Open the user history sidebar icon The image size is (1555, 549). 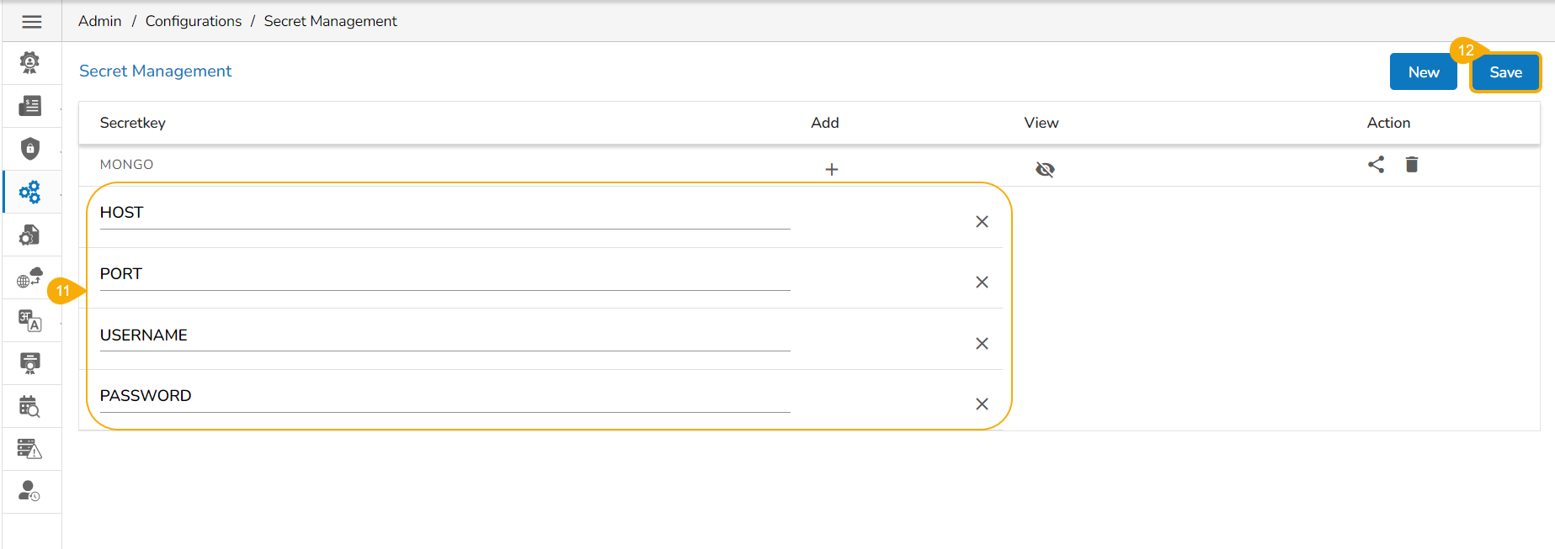pyautogui.click(x=30, y=491)
